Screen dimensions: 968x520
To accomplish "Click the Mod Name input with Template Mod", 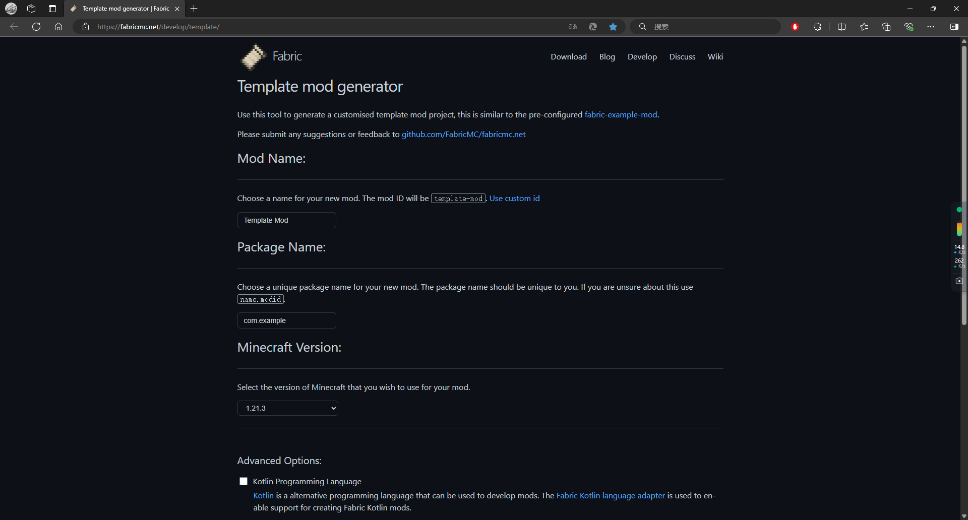I will (286, 220).
